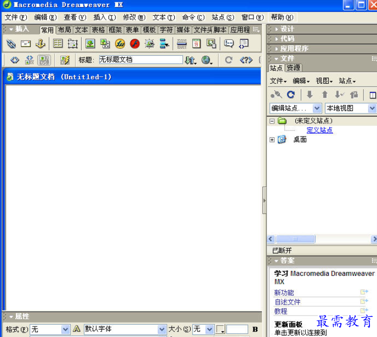Preview in browser using globe icon
This screenshot has height=337, width=377.
pos(207,60)
